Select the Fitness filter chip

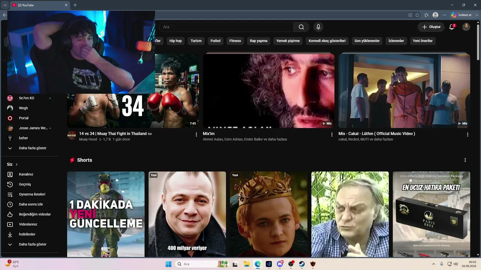pyautogui.click(x=235, y=41)
